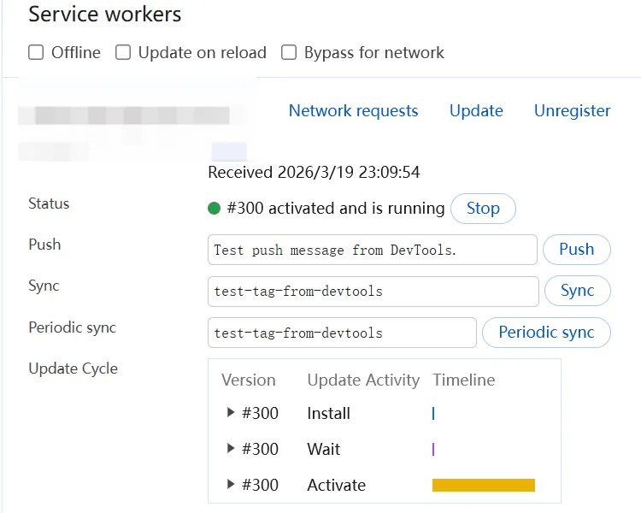
Task: Trigger the Periodic sync button
Action: 546,333
